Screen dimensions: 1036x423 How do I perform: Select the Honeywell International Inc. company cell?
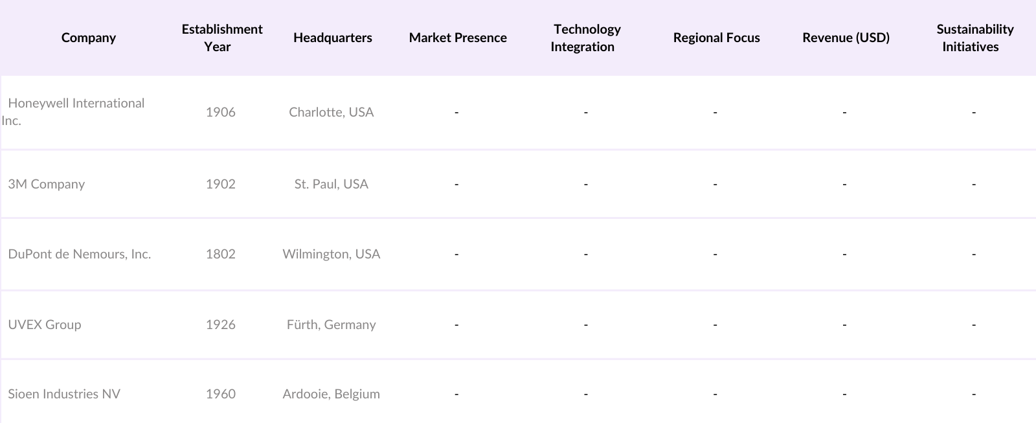tap(76, 111)
